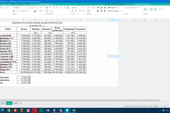Align cell content to vertical middle
The image size is (170, 113).
click(64, 8)
